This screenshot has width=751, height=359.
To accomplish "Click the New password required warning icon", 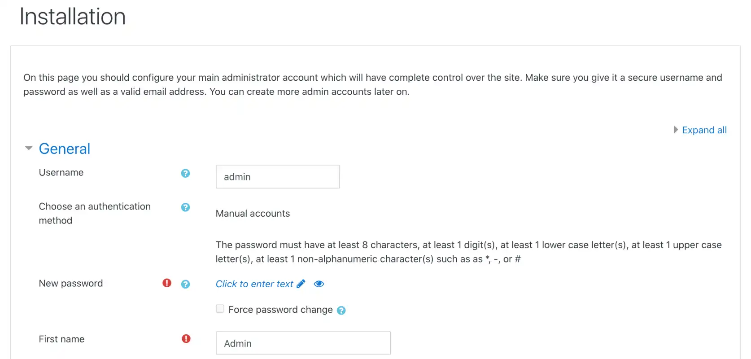I will (167, 283).
